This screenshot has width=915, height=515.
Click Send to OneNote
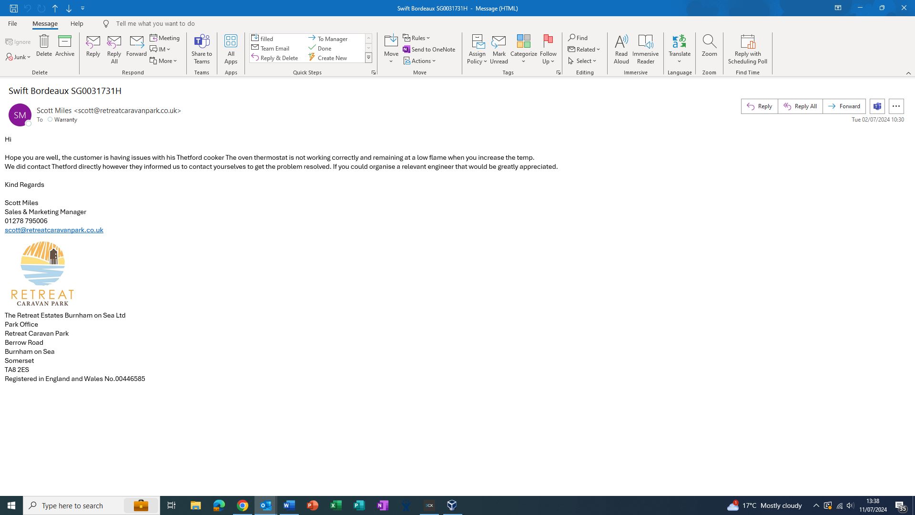tap(429, 50)
